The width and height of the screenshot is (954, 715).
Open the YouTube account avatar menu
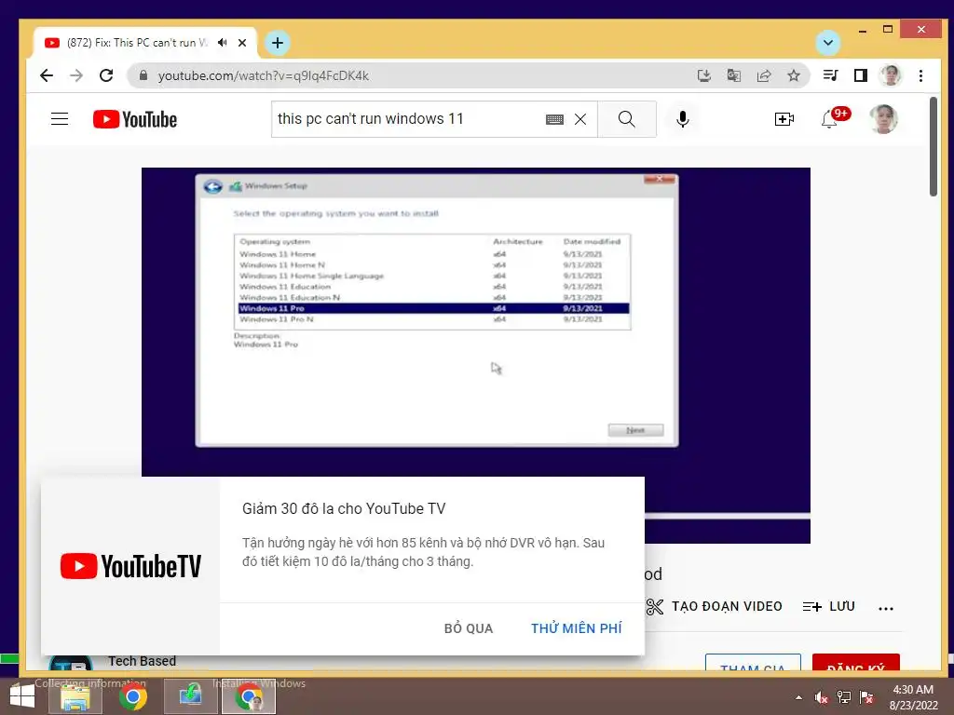pos(883,119)
